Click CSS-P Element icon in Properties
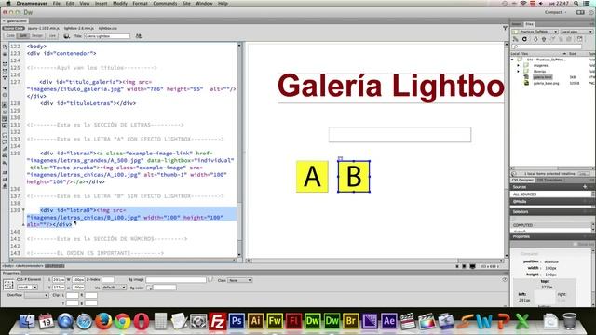Image resolution: width=596 pixels, height=335 pixels. point(8,285)
